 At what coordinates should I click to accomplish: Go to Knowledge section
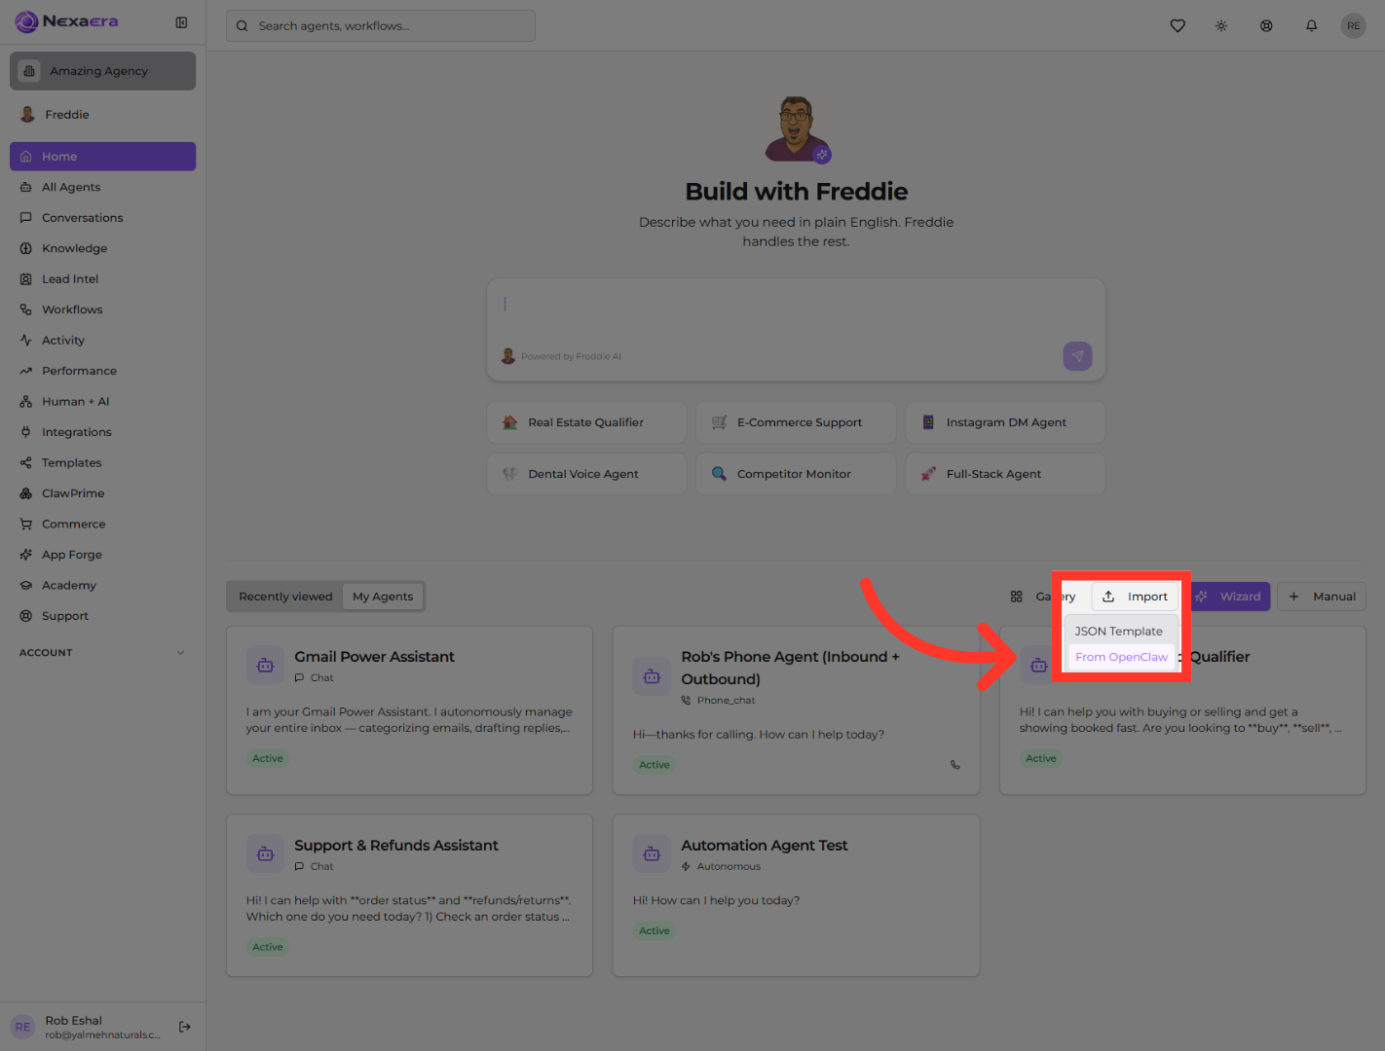point(102,248)
